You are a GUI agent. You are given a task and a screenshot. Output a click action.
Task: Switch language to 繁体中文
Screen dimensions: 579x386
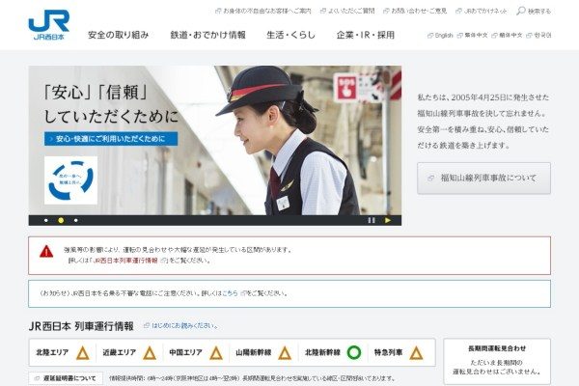coord(472,36)
